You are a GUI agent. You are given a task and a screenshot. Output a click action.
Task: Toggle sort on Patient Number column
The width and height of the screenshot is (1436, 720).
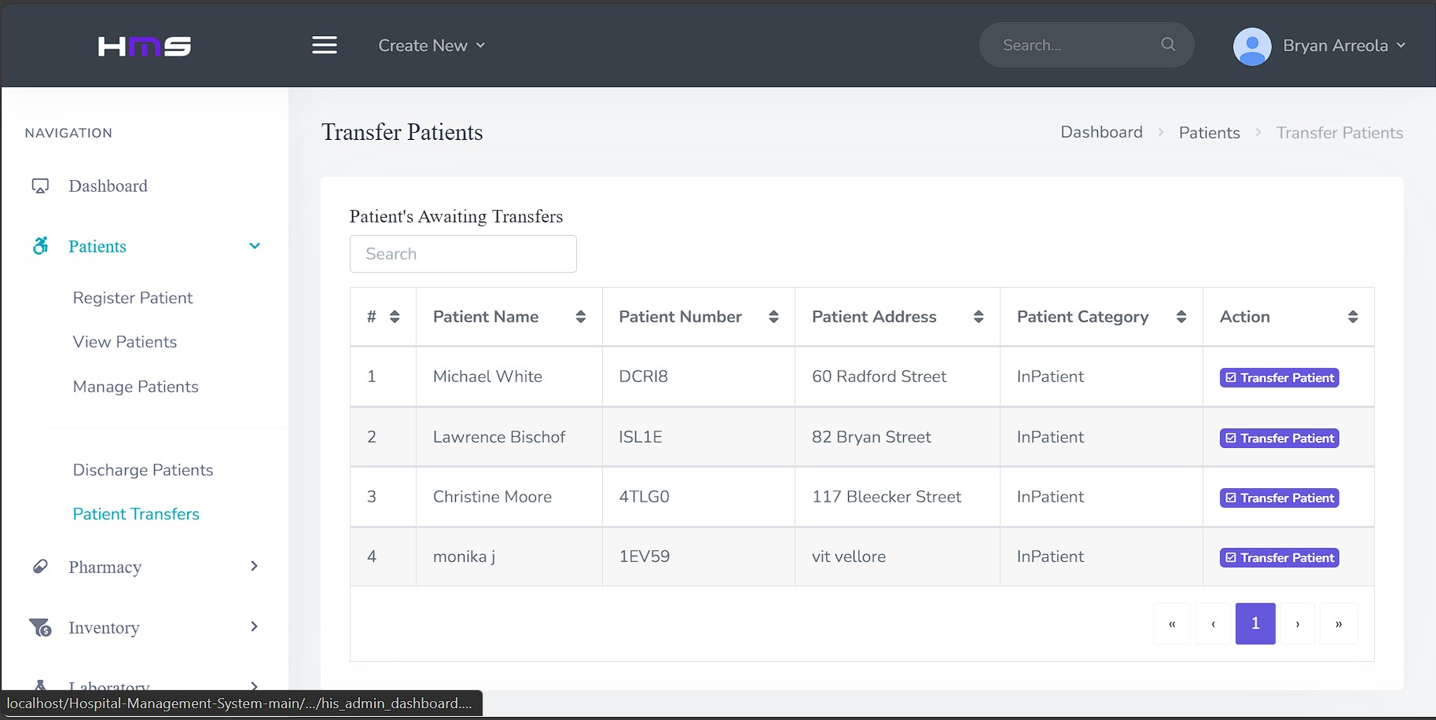pos(774,316)
